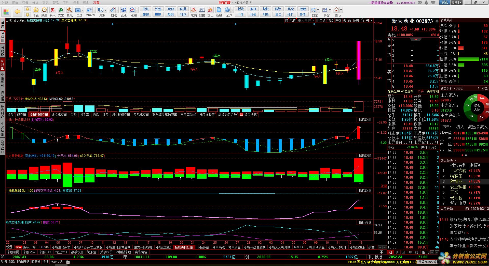
Task: Toggle the 窗 window option in chart header
Action: click(x=349, y=20)
